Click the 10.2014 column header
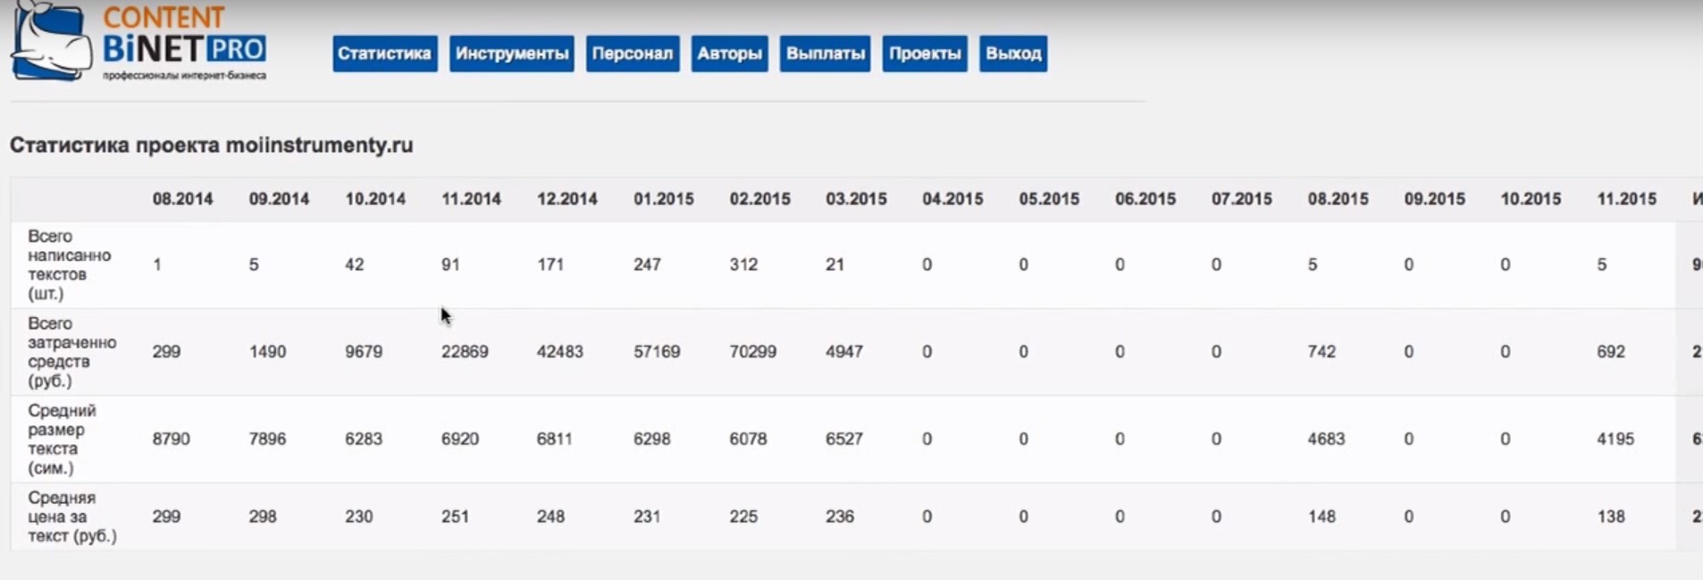This screenshot has height=580, width=1703. click(x=375, y=199)
